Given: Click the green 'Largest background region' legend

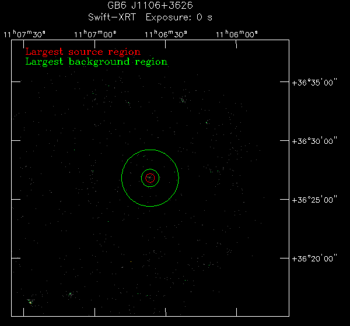Looking at the screenshot, I should coord(96,62).
